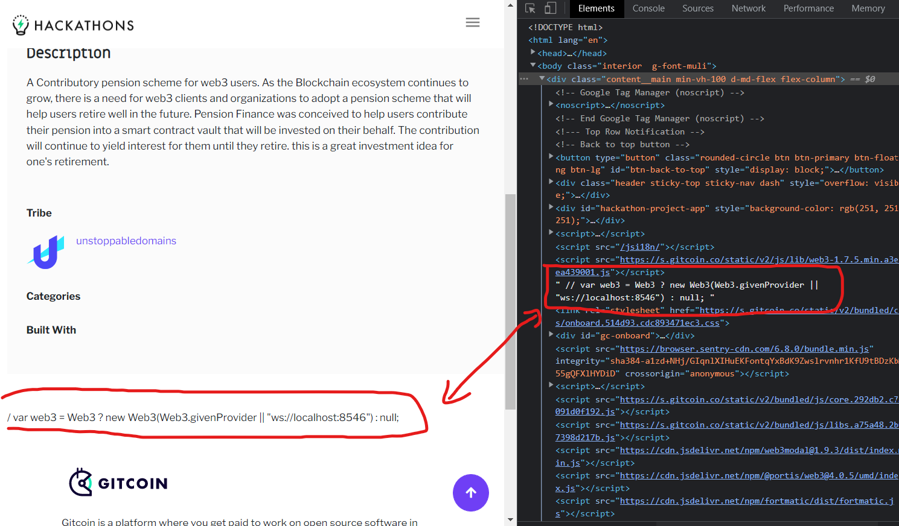
Task: Select the Memory tab
Action: tap(868, 8)
